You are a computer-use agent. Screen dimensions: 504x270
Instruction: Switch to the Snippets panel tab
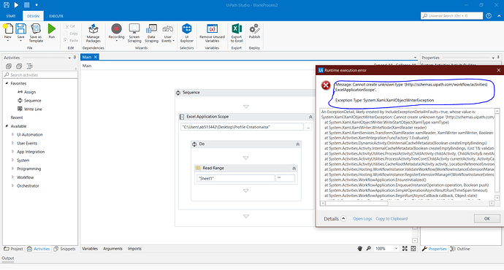[x=64, y=249]
